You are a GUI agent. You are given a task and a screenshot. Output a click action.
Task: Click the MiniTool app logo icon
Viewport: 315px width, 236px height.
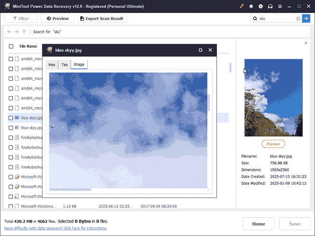coord(7,6)
